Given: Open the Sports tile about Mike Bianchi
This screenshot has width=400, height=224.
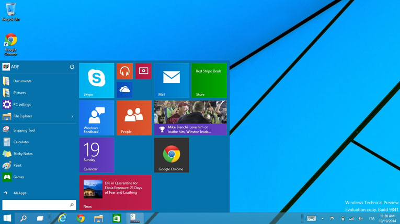Looking at the screenshot, I should (x=190, y=118).
